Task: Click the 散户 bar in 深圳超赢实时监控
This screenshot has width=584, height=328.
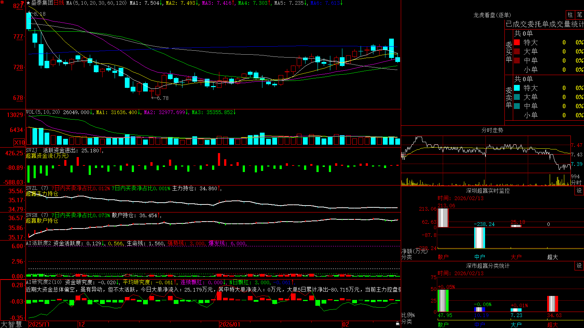Action: click(x=443, y=218)
